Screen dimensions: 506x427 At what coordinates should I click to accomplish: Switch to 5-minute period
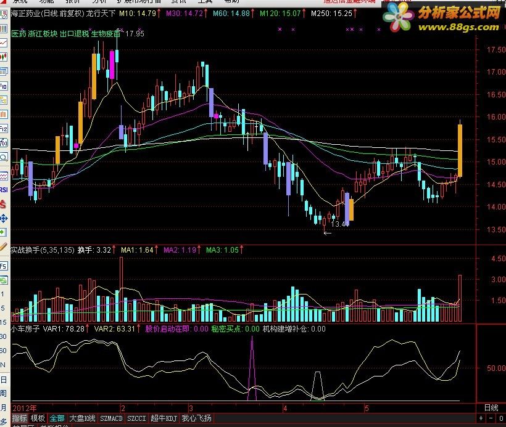[x=2, y=309]
